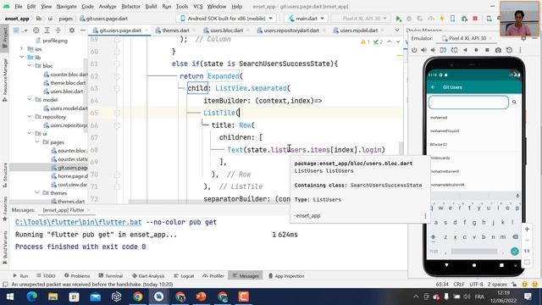Image resolution: width=542 pixels, height=305 pixels.
Task: Tap the emulator toolbar Back triangle
Action: [x=465, y=50]
